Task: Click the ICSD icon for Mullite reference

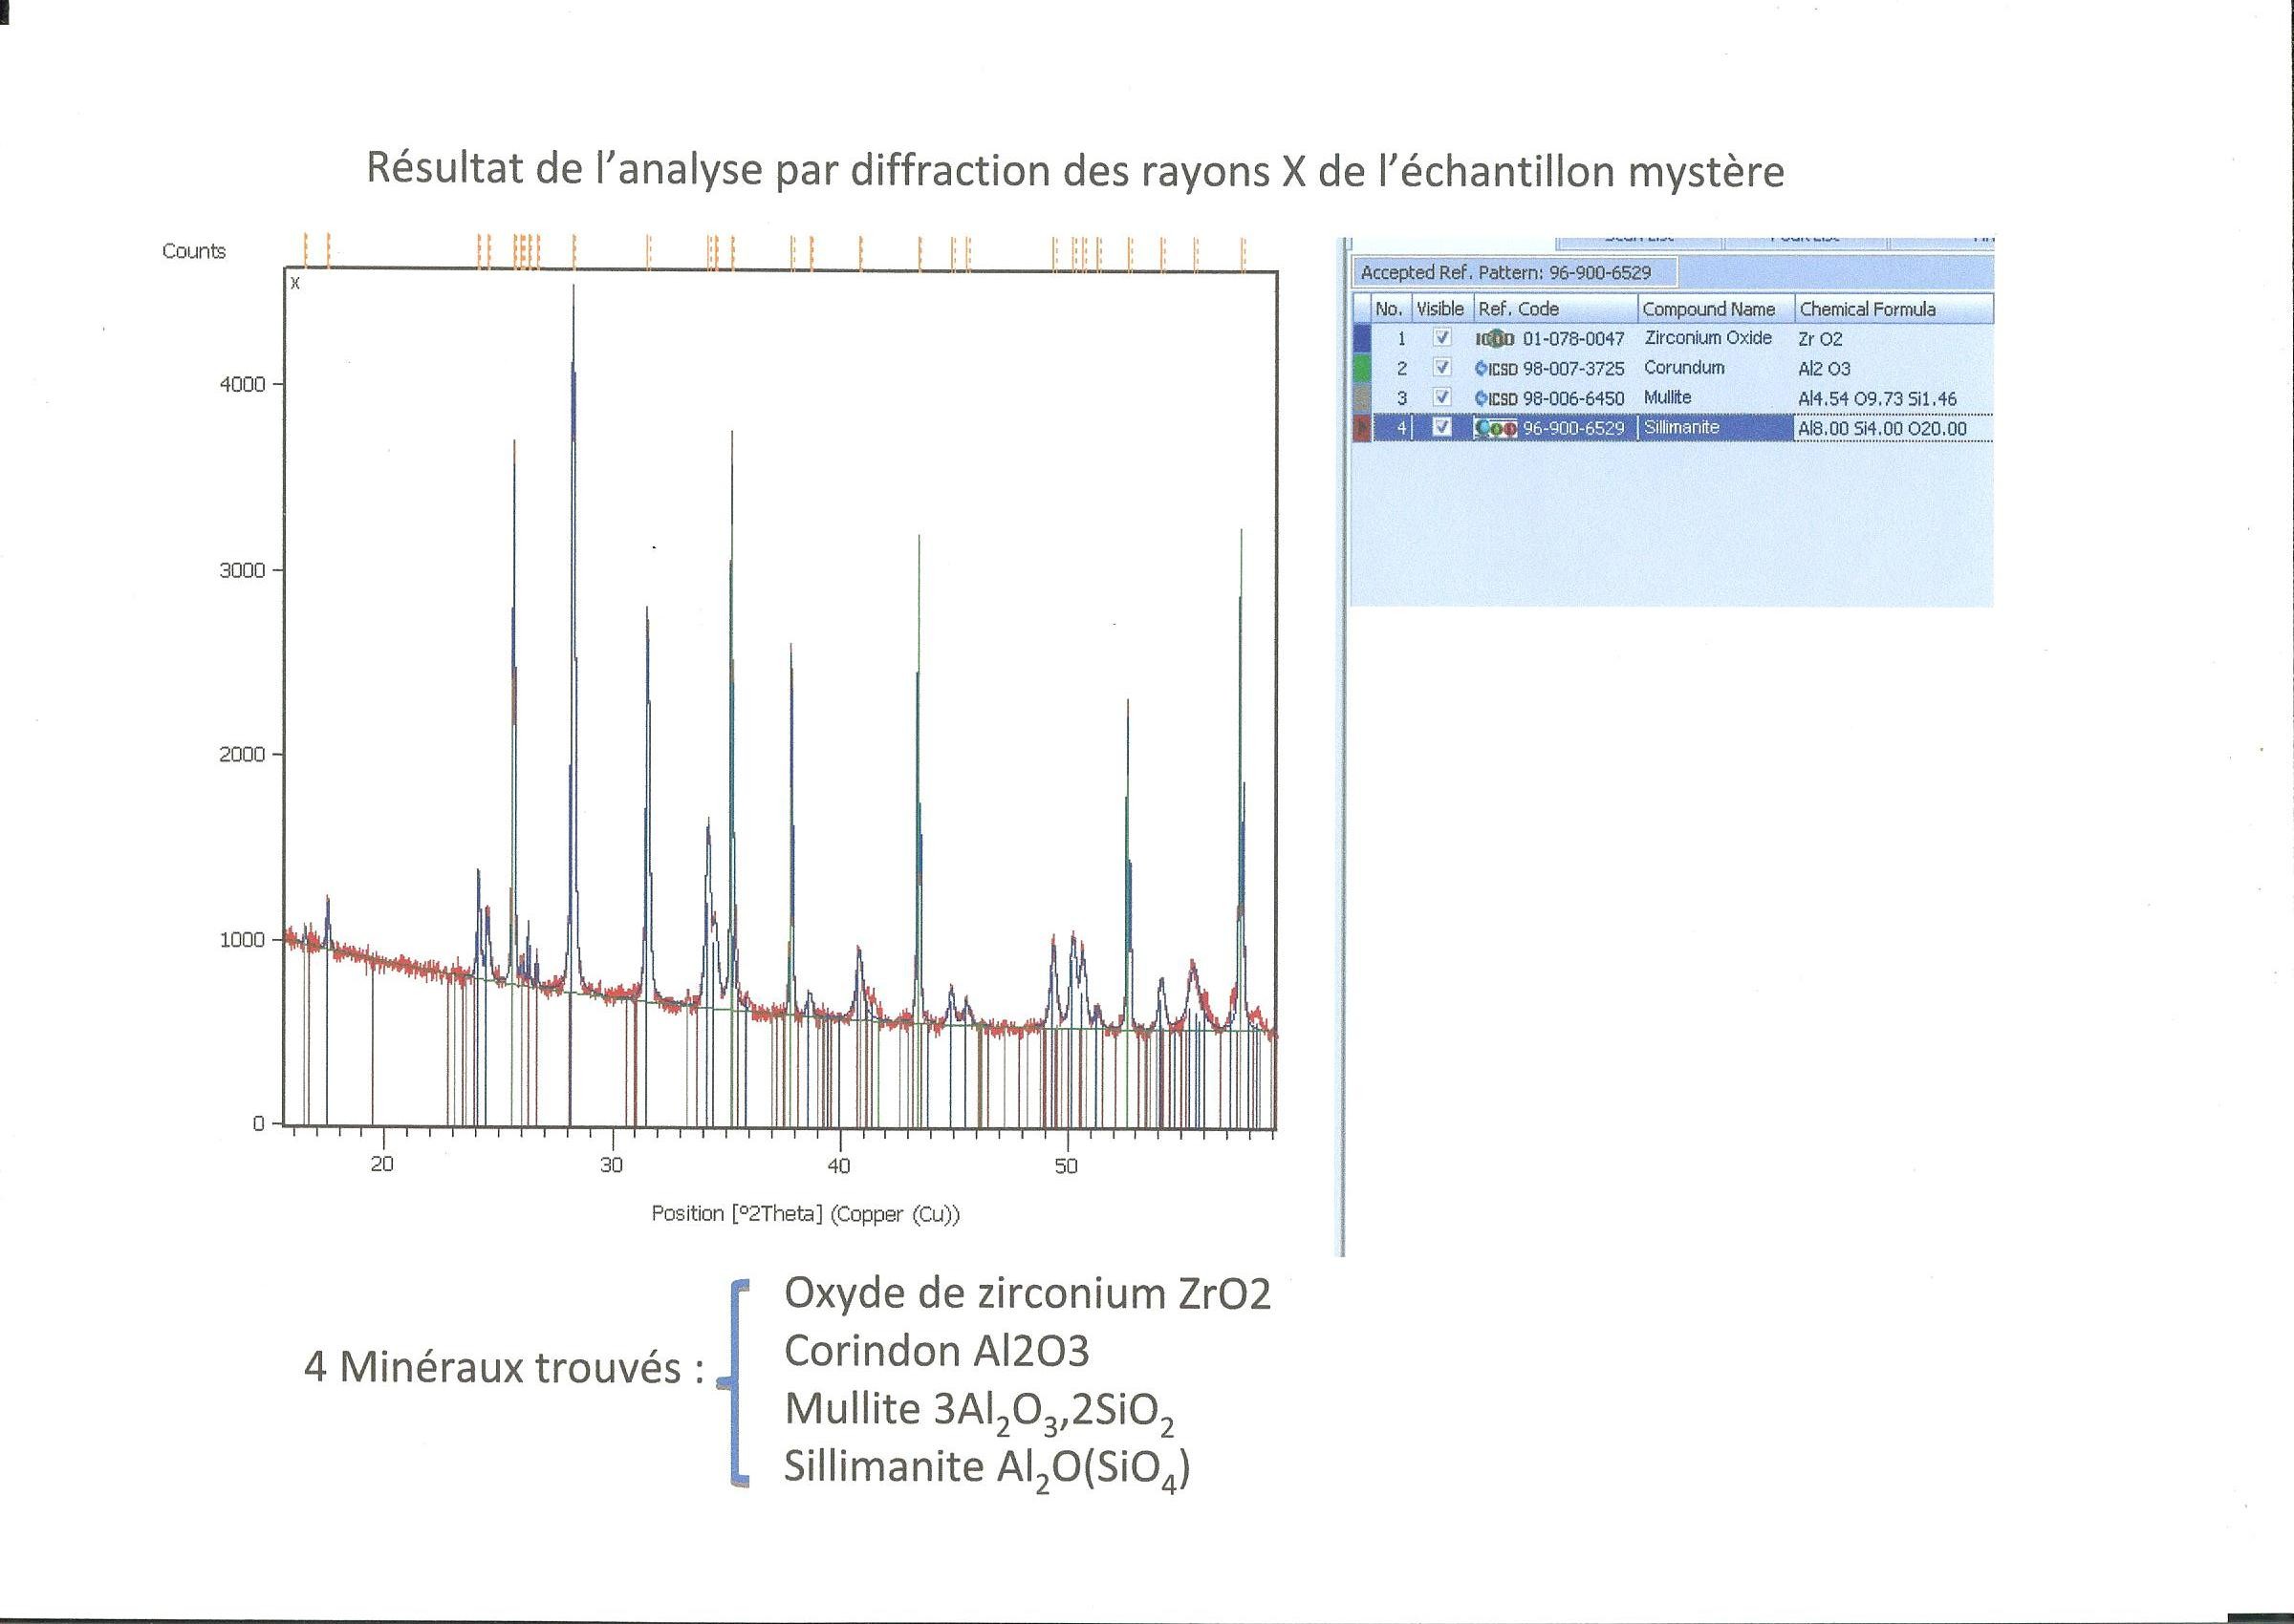Action: coord(1496,398)
